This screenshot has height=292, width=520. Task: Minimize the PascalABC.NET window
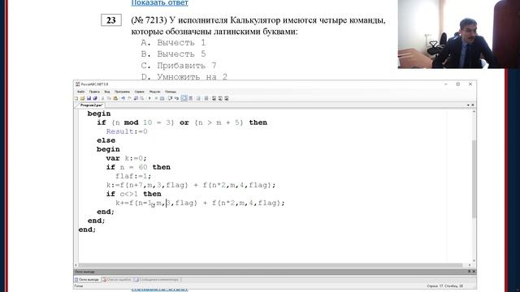tap(446, 84)
